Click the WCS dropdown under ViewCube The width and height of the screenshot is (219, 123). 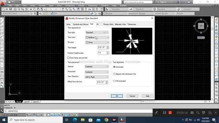tap(201, 38)
